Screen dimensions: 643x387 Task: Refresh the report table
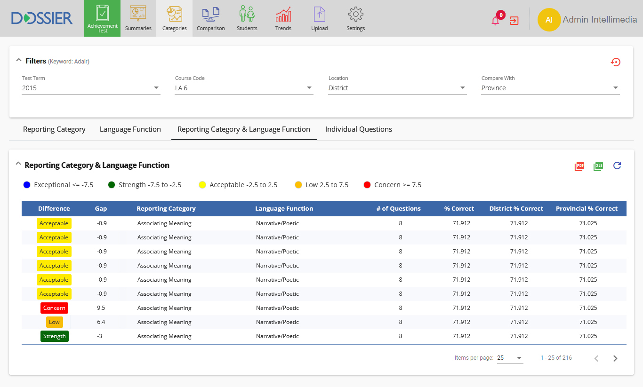[x=617, y=166]
